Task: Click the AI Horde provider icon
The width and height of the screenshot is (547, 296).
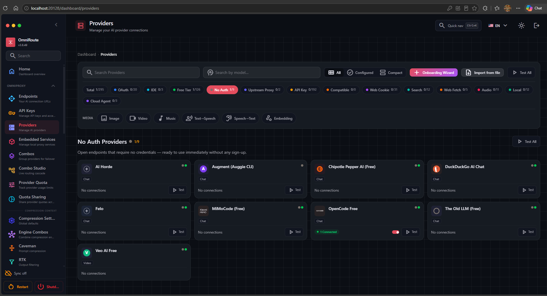Action: [x=87, y=169]
